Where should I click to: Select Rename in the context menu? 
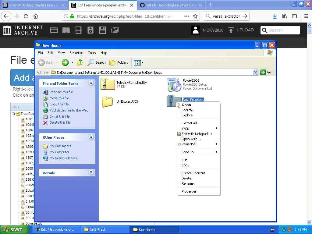198,183
